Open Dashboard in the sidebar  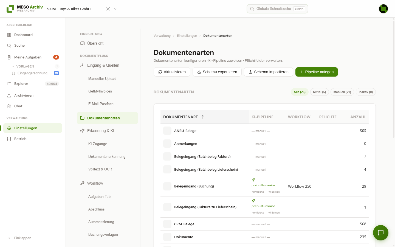(x=33, y=35)
